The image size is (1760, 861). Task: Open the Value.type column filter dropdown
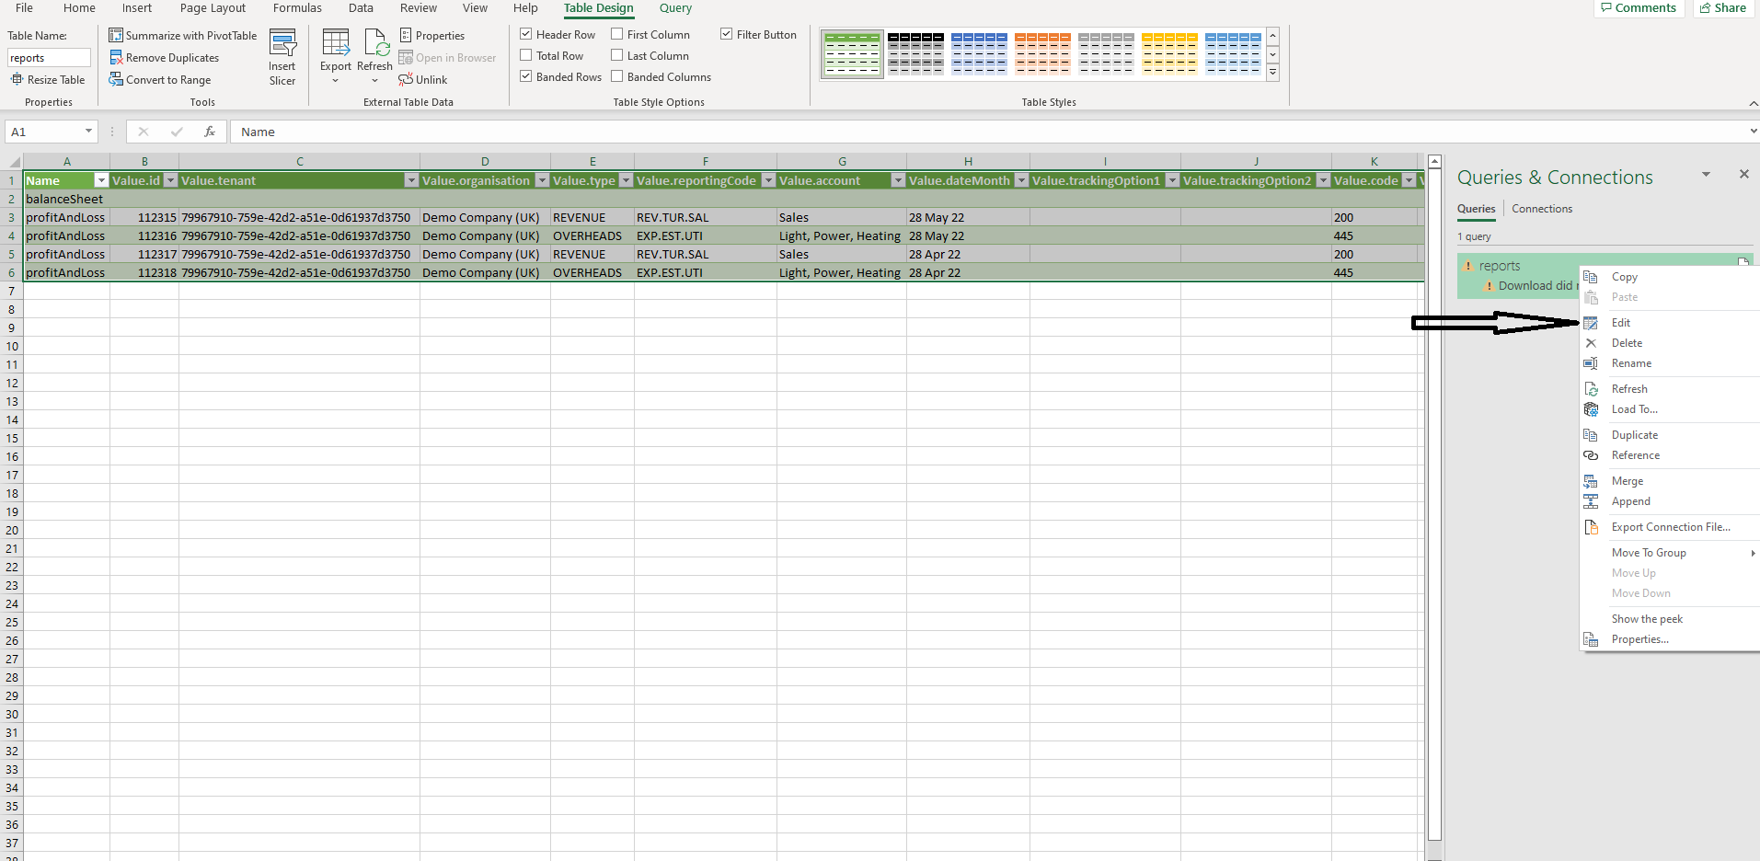pyautogui.click(x=626, y=181)
